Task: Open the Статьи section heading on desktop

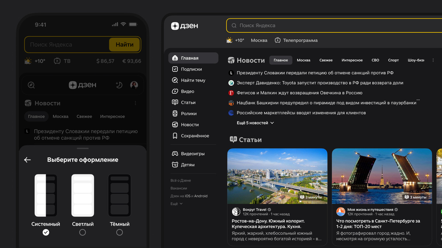Action: 245,140
